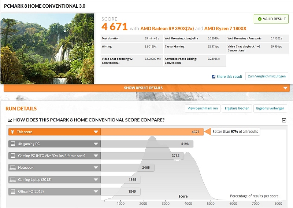
Task: Select the Office PC (2013) row label
Action: 31,191
